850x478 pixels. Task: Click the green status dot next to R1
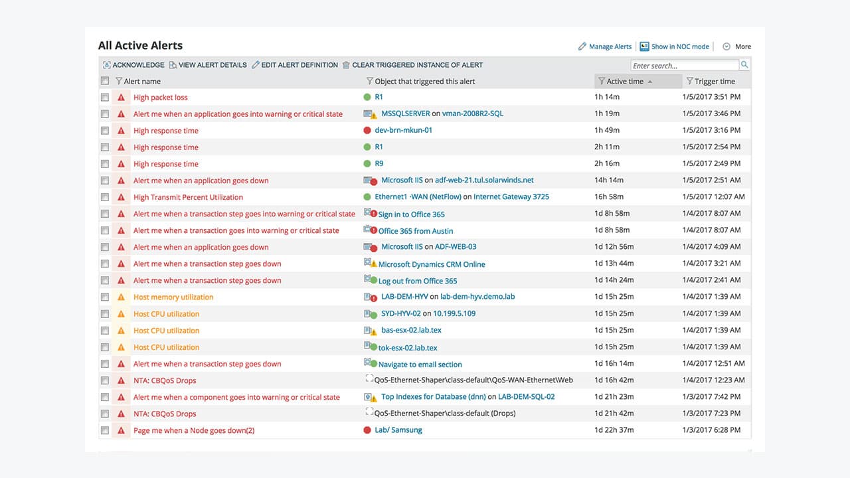tap(366, 97)
